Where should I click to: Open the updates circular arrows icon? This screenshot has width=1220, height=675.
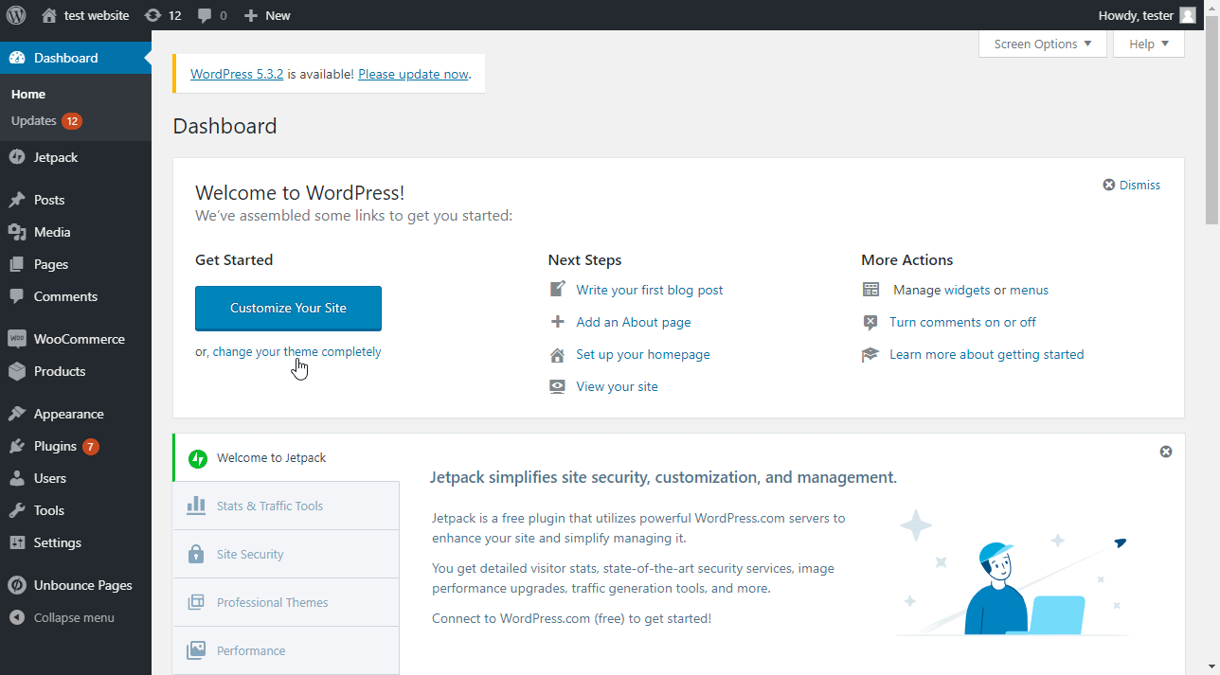coord(152,15)
